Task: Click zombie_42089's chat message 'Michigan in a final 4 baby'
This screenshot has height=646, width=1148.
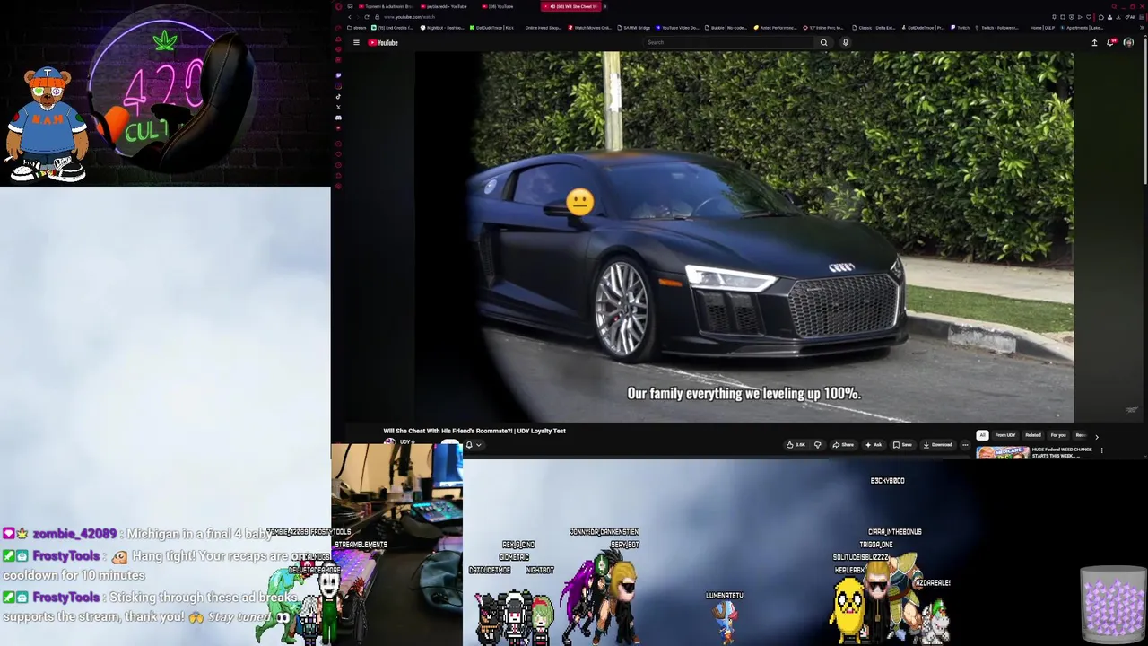Action: coord(198,534)
